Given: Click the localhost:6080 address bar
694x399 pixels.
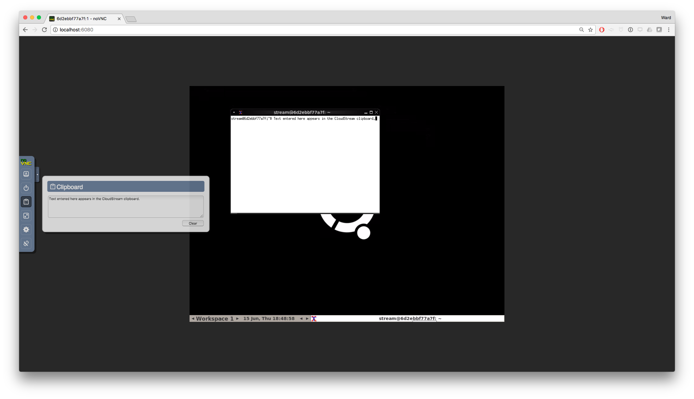Looking at the screenshot, I should pyautogui.click(x=307, y=30).
